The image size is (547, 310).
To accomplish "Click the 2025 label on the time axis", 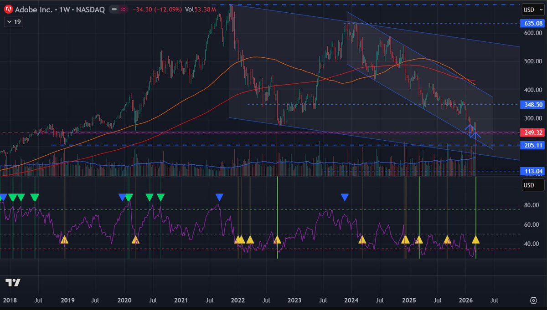I will [x=409, y=300].
